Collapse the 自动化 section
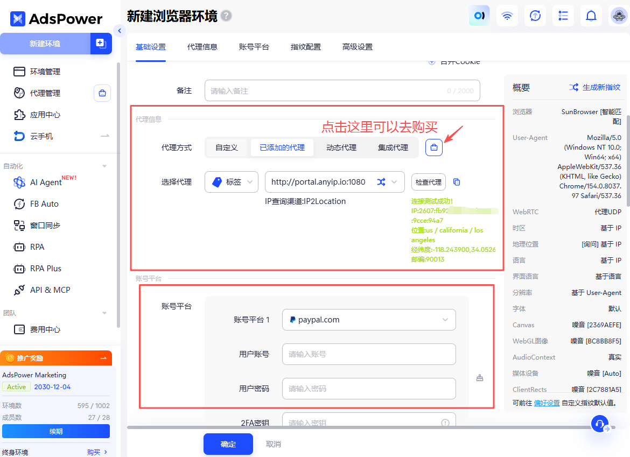This screenshot has width=630, height=457. click(x=104, y=166)
